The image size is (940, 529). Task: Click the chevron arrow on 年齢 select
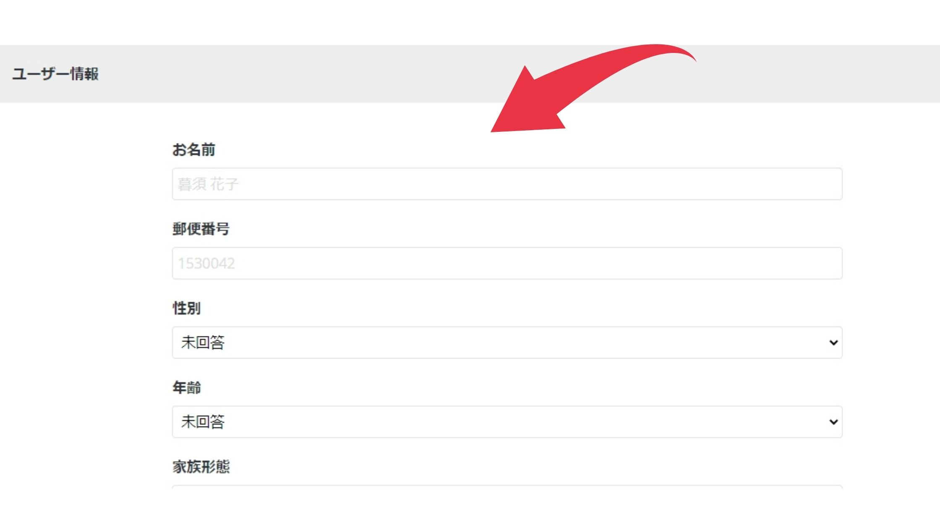tap(833, 422)
